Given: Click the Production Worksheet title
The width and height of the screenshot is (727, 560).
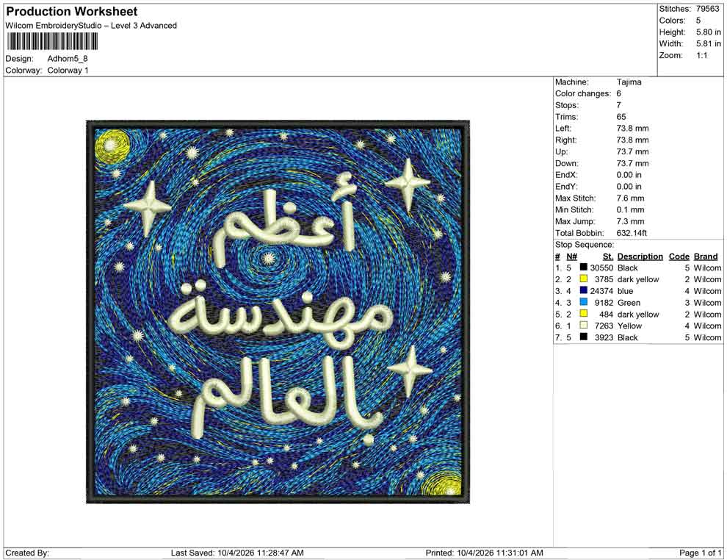Looking at the screenshot, I should point(72,12).
